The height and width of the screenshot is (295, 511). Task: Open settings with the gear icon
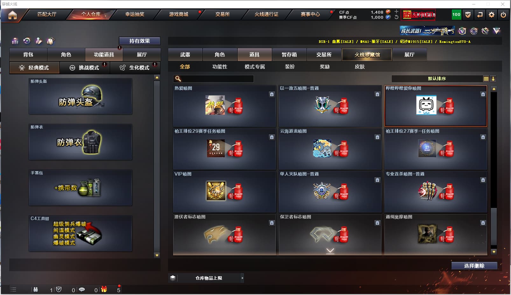tap(492, 15)
